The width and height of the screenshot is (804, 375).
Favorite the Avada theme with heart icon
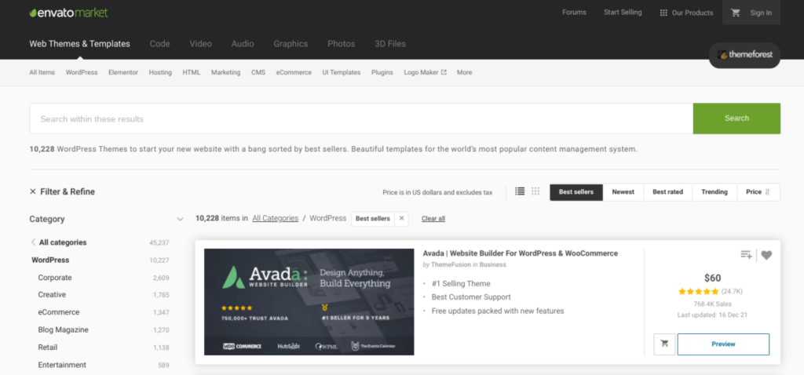(x=766, y=255)
